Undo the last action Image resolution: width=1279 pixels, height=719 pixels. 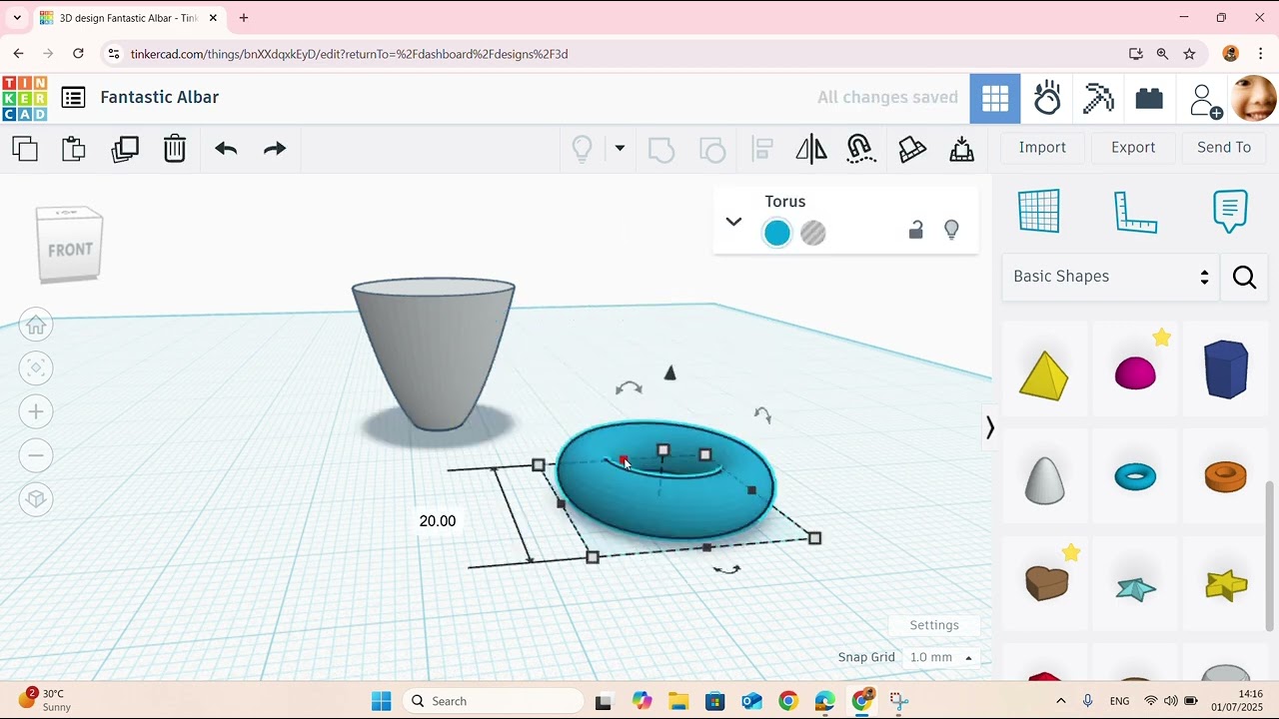point(226,149)
